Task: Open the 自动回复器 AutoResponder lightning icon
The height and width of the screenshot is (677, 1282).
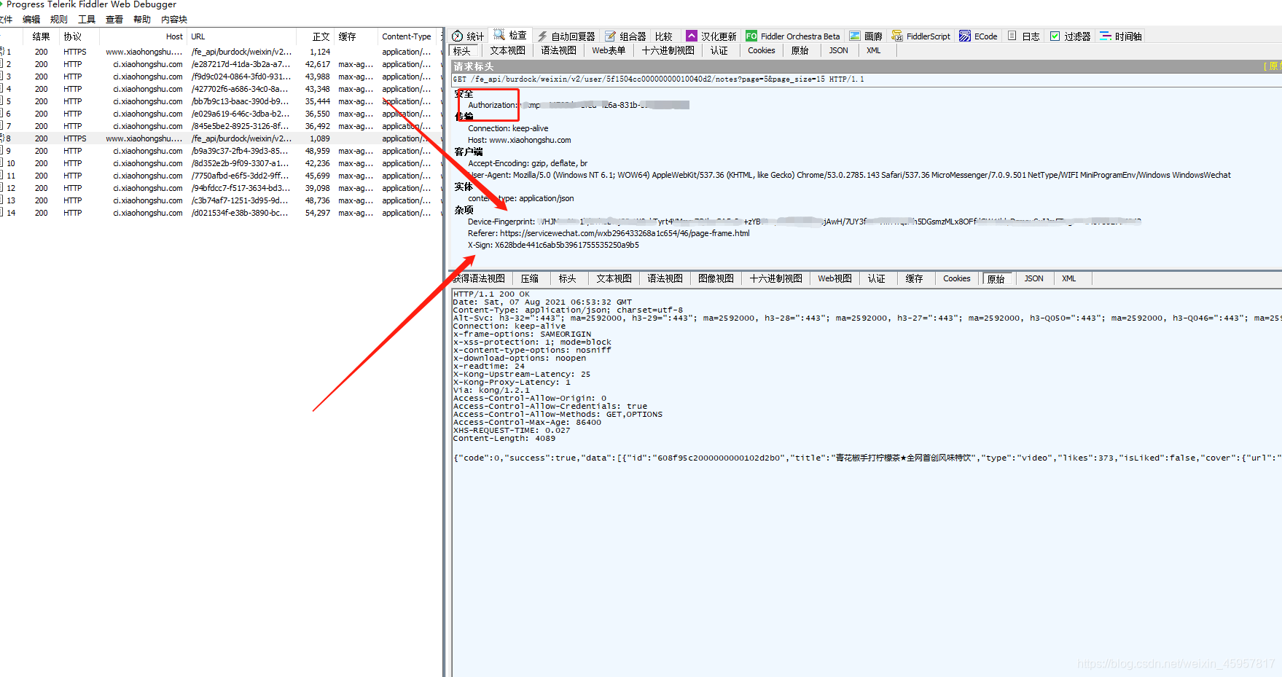Action: click(542, 36)
